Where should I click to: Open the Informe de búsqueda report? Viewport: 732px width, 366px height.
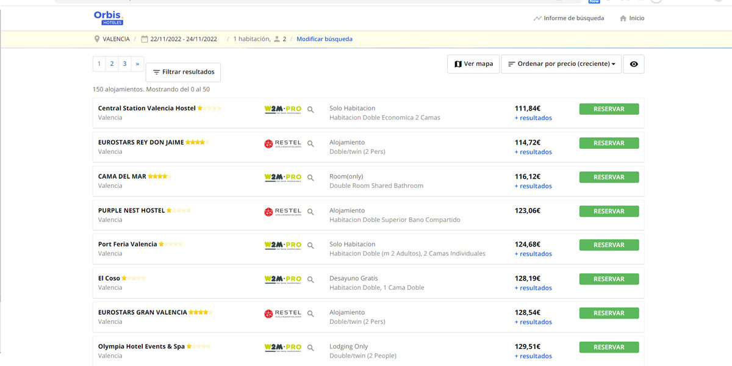click(x=569, y=18)
